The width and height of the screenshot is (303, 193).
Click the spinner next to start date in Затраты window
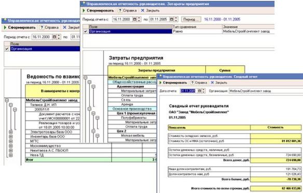click(139, 19)
